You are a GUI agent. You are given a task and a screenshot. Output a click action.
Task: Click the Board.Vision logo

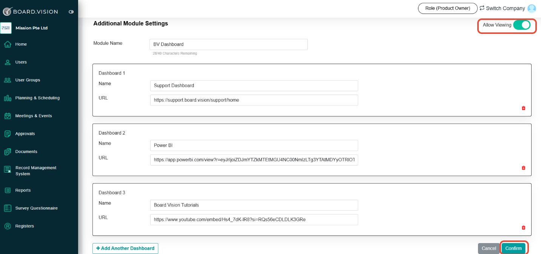click(31, 11)
